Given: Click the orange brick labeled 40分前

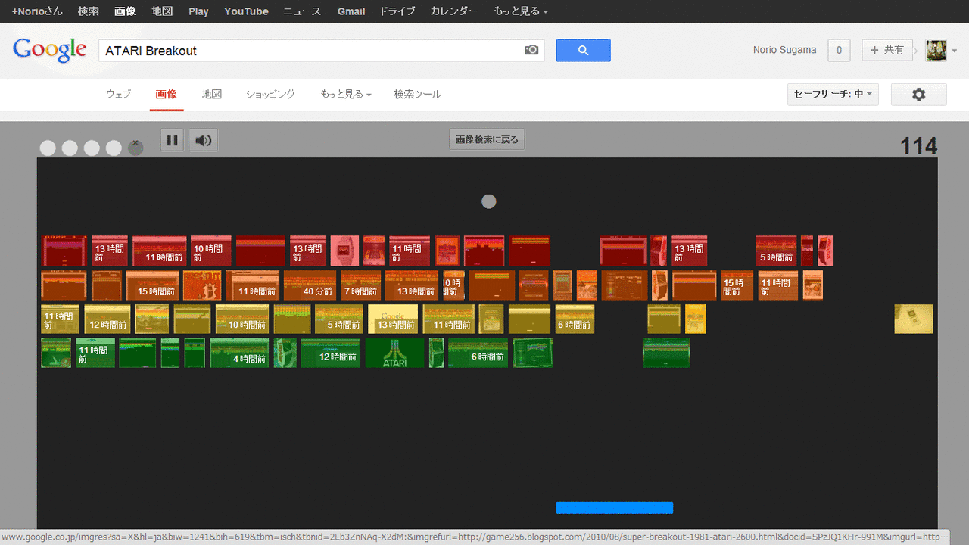Looking at the screenshot, I should point(310,285).
